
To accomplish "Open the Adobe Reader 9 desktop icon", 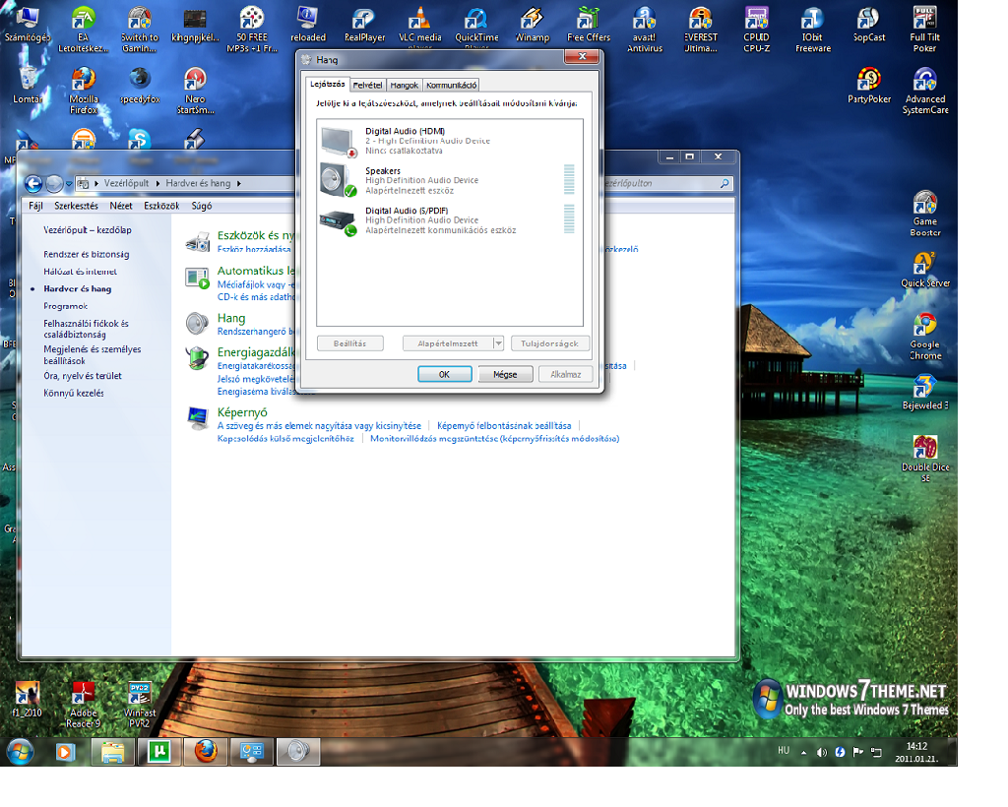I will point(83,705).
